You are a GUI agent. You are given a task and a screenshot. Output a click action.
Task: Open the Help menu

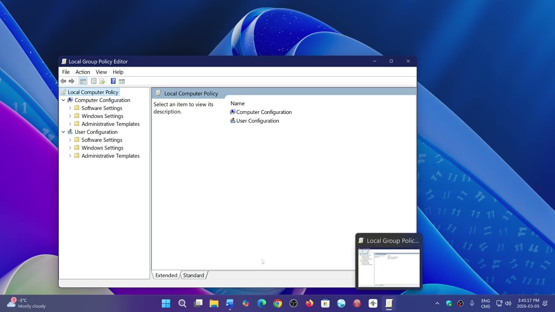[118, 72]
